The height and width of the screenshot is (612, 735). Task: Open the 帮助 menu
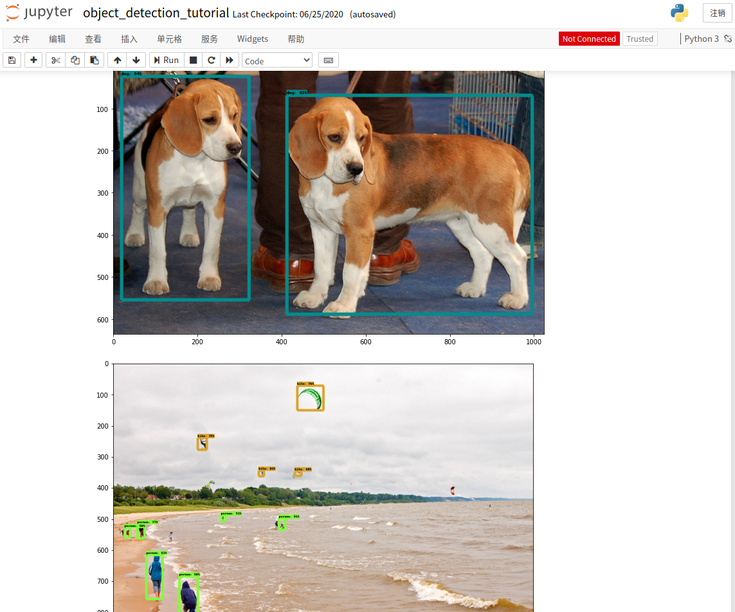(x=296, y=39)
